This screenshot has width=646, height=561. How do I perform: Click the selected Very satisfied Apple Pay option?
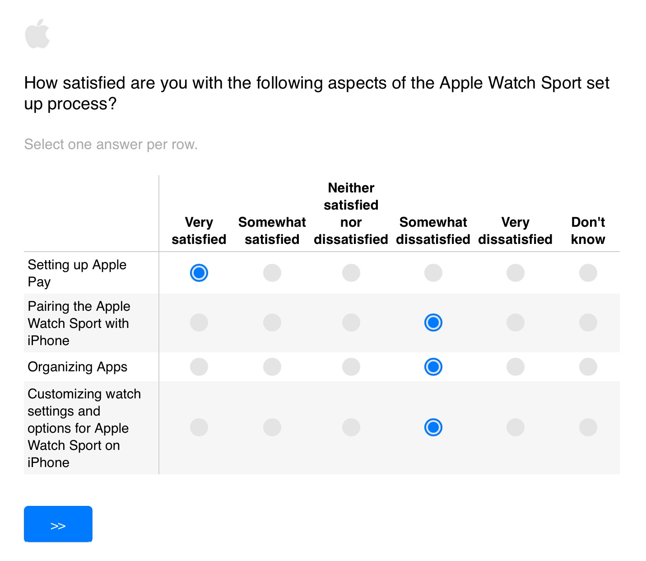click(x=199, y=273)
